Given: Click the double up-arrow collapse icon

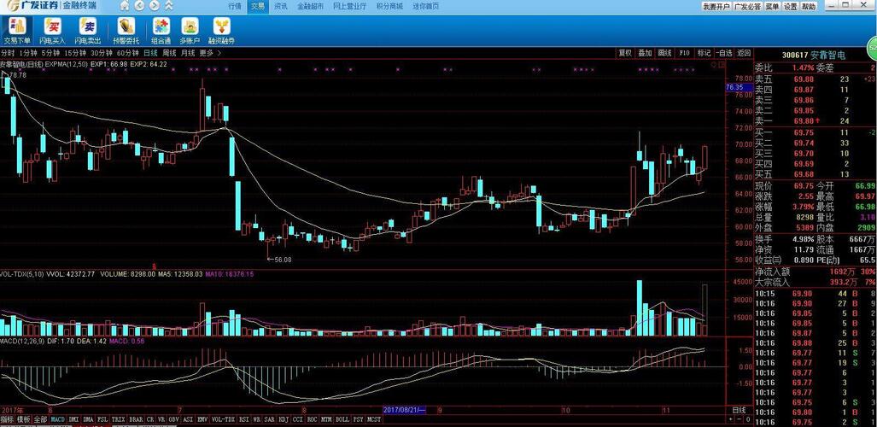Looking at the screenshot, I should tap(168, 6).
